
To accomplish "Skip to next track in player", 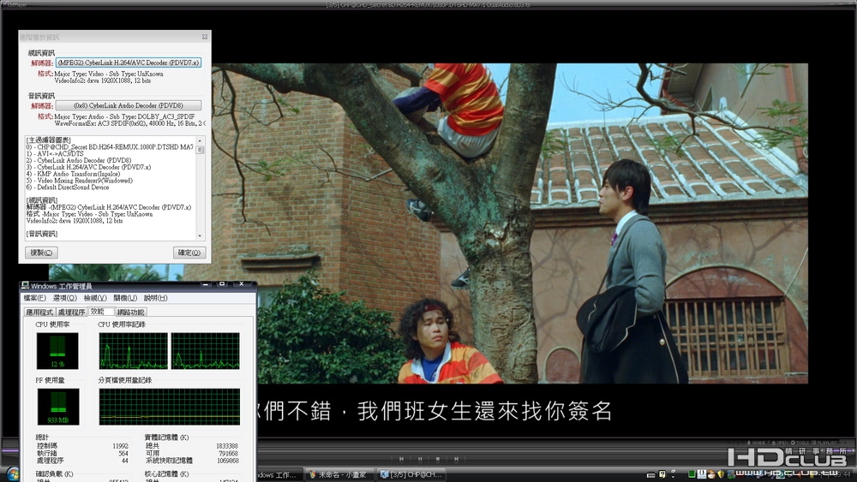I will point(456,459).
